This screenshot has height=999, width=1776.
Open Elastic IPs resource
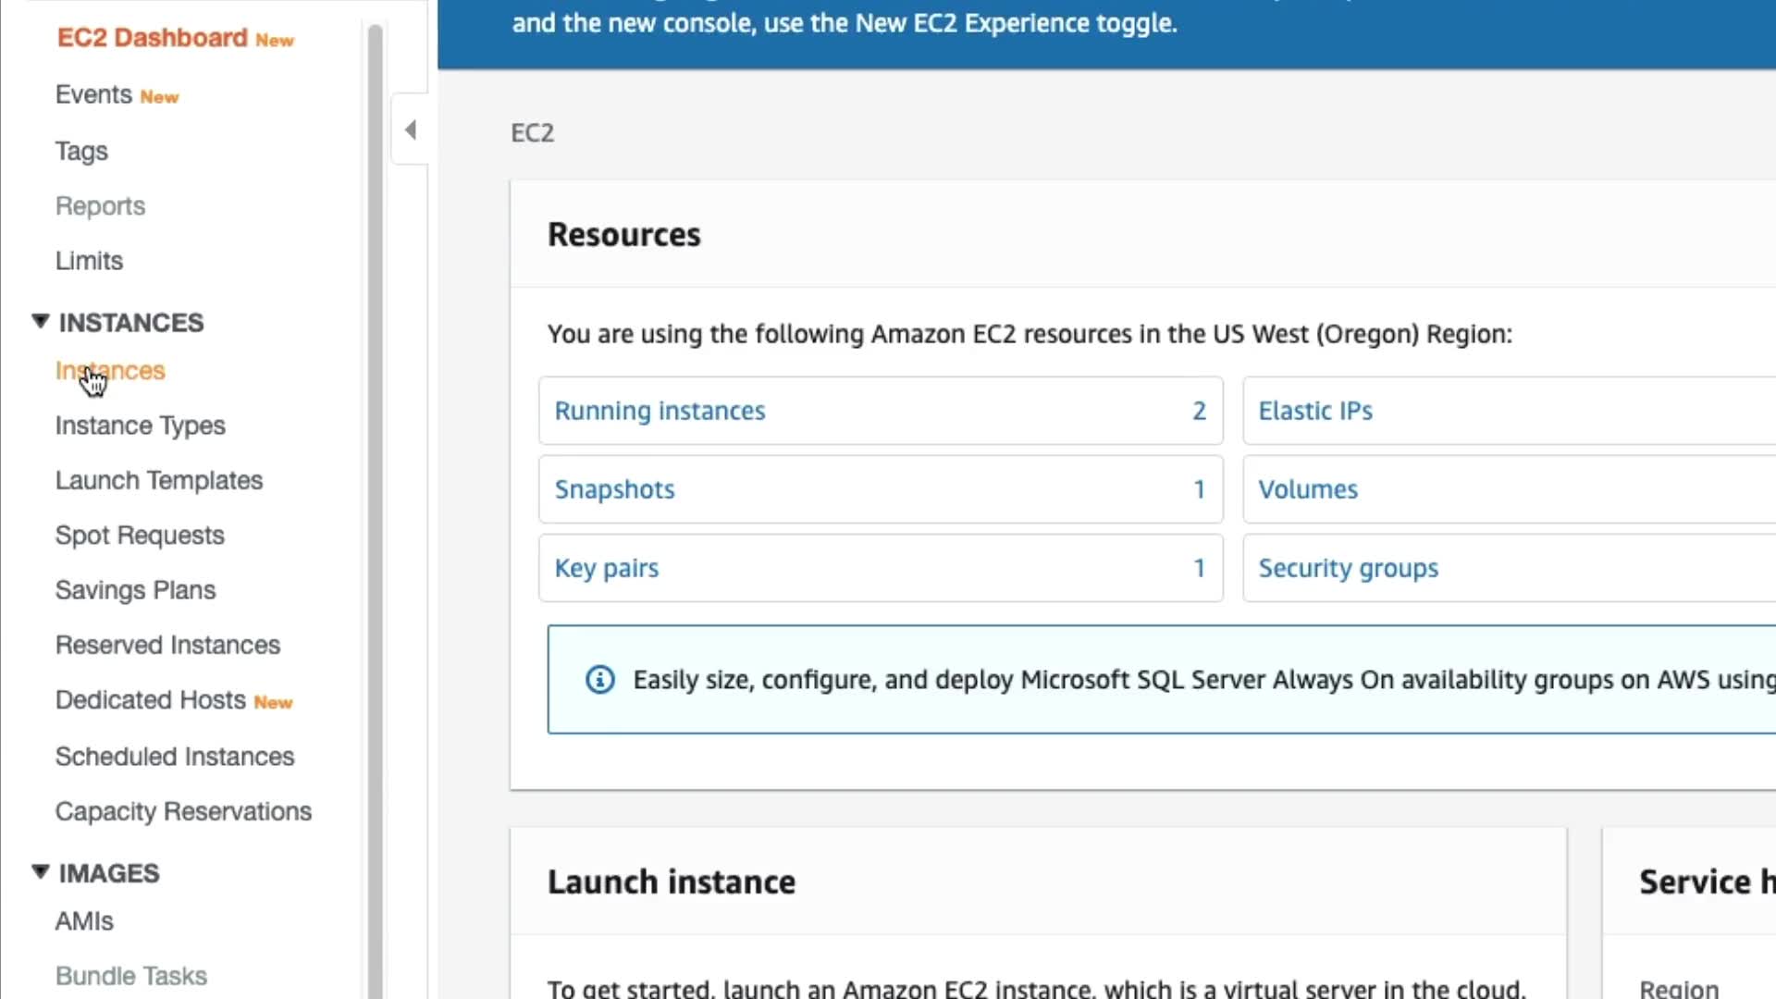(x=1314, y=411)
